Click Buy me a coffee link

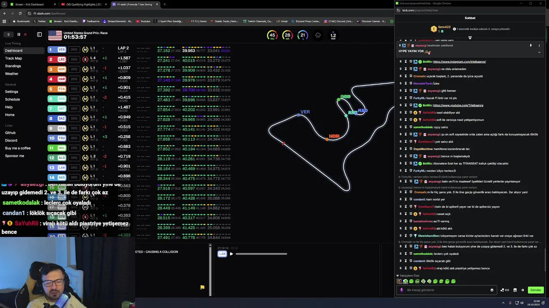click(18, 148)
